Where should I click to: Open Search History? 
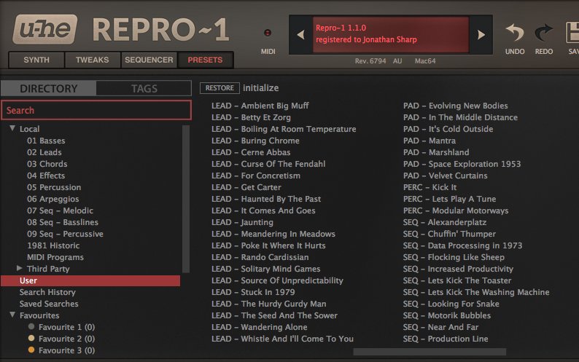click(47, 292)
